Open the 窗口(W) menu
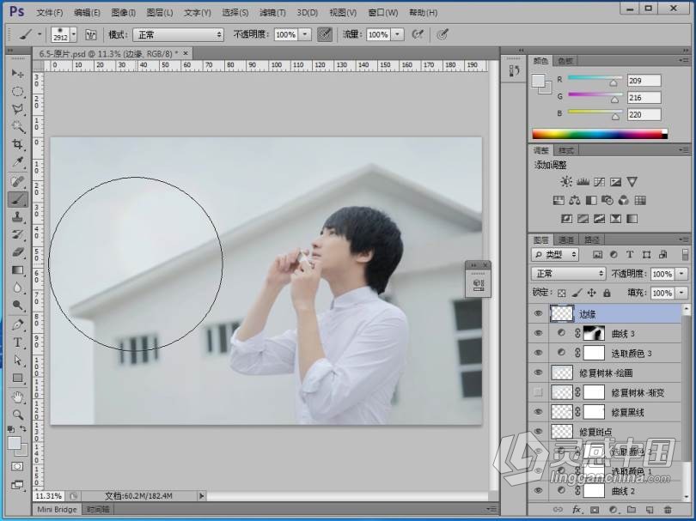This screenshot has width=696, height=521. (383, 13)
